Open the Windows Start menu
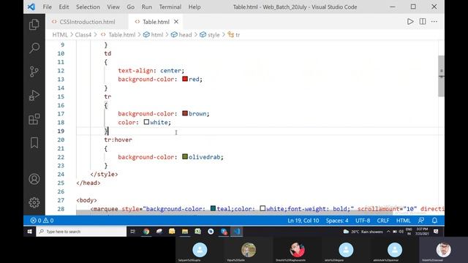The height and width of the screenshot is (263, 468). coord(29,232)
